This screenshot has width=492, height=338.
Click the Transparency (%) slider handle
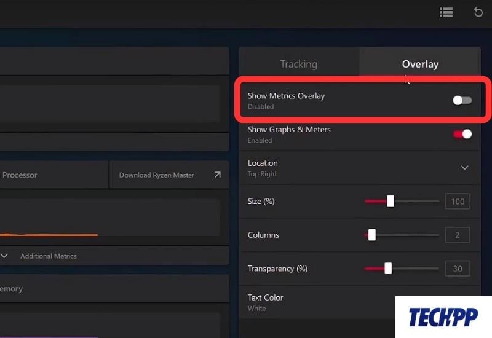pos(387,269)
